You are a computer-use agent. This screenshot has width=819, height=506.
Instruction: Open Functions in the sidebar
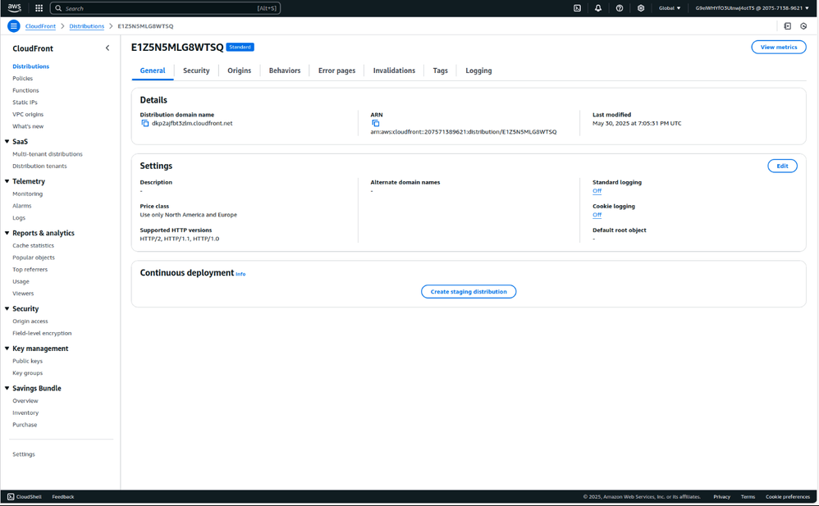pyautogui.click(x=25, y=90)
